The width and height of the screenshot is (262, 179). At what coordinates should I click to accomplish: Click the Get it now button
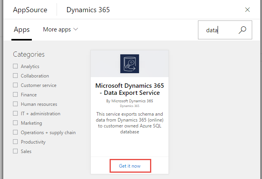(130, 166)
